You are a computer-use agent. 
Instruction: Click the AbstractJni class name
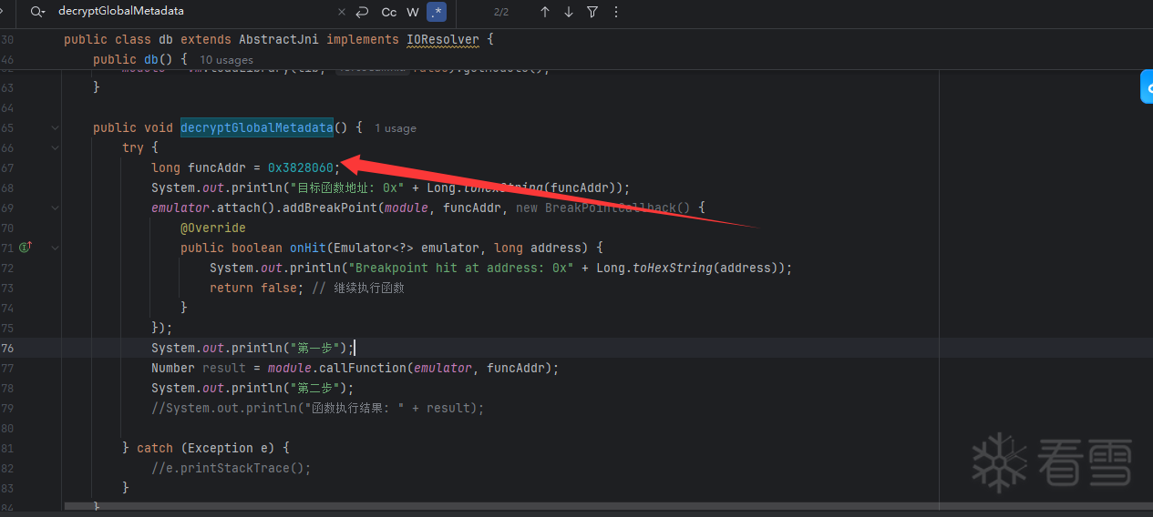click(x=279, y=40)
